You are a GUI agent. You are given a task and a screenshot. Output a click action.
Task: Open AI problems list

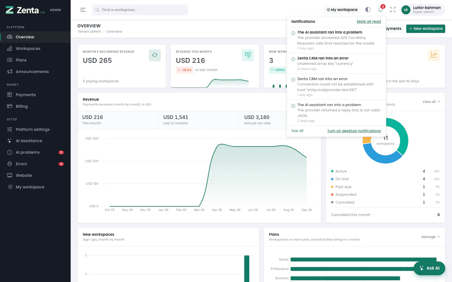click(x=35, y=152)
